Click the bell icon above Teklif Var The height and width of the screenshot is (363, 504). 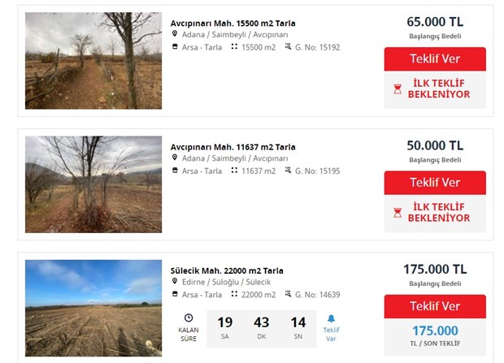pos(331,319)
